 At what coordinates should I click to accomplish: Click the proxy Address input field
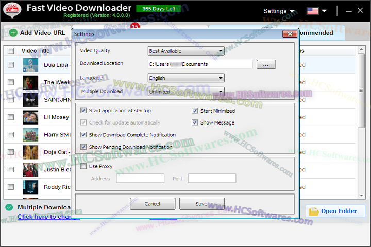[x=140, y=178]
